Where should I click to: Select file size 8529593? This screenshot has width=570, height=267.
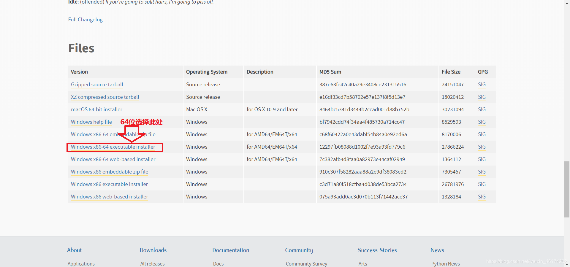[x=451, y=122]
